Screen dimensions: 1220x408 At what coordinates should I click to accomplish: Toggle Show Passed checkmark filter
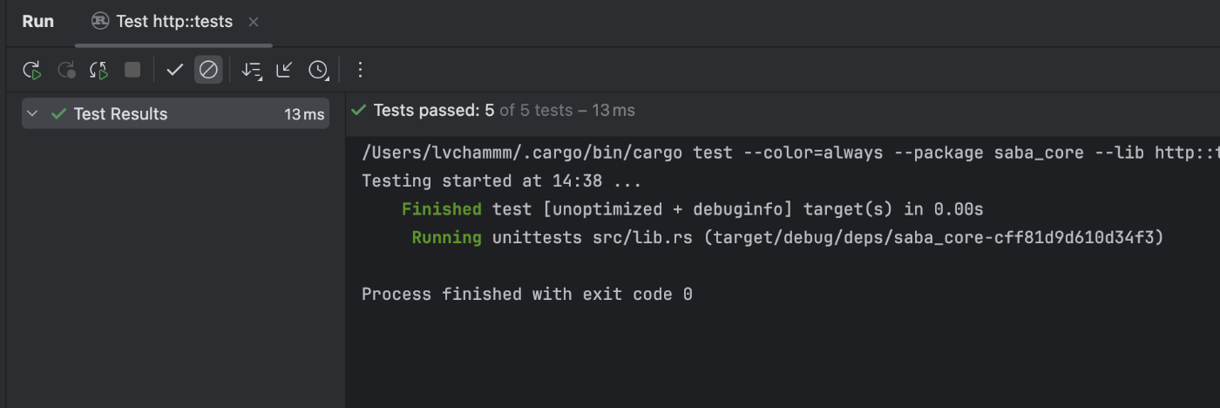point(174,70)
